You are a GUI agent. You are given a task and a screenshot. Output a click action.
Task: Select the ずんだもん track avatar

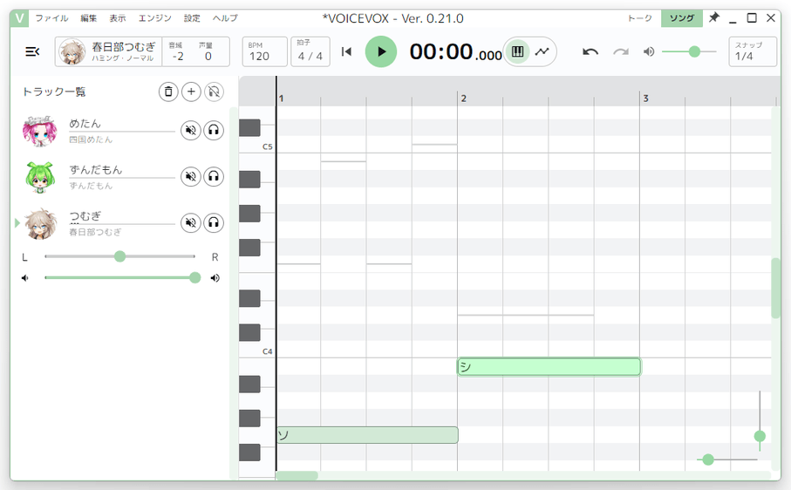pos(40,177)
